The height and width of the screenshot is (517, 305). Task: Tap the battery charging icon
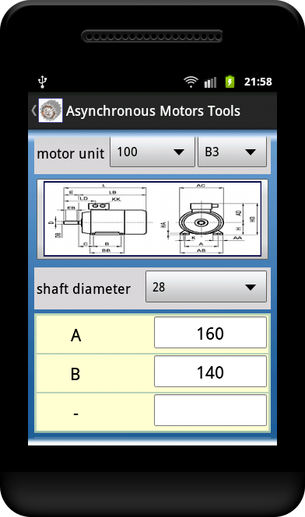tap(230, 82)
